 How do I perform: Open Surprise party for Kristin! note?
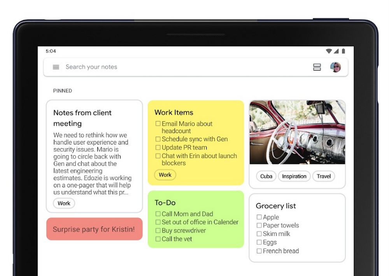coord(94,229)
